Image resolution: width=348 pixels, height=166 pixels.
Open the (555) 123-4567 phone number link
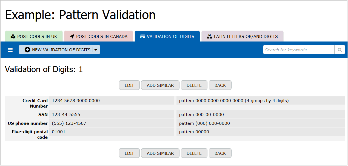click(69, 123)
